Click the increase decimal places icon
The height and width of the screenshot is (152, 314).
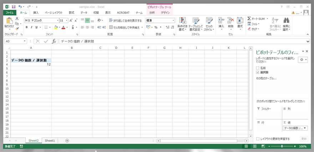coord(168,27)
